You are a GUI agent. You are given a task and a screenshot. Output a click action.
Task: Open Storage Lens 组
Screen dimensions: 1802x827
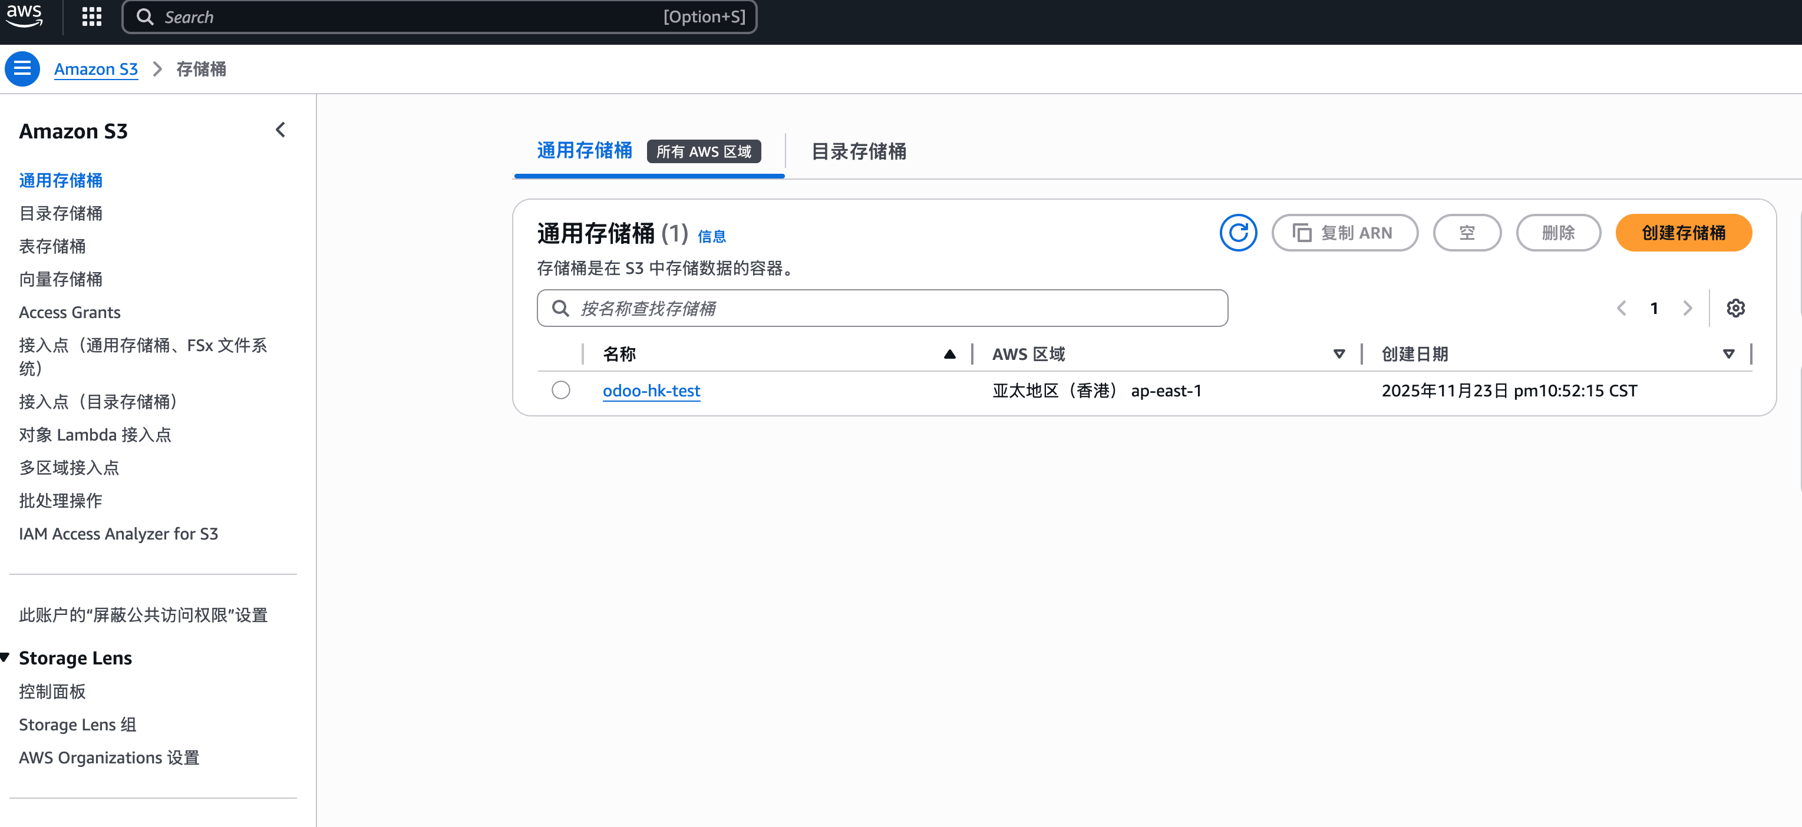(x=78, y=725)
